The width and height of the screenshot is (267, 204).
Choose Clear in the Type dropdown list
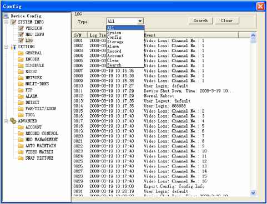(125, 60)
